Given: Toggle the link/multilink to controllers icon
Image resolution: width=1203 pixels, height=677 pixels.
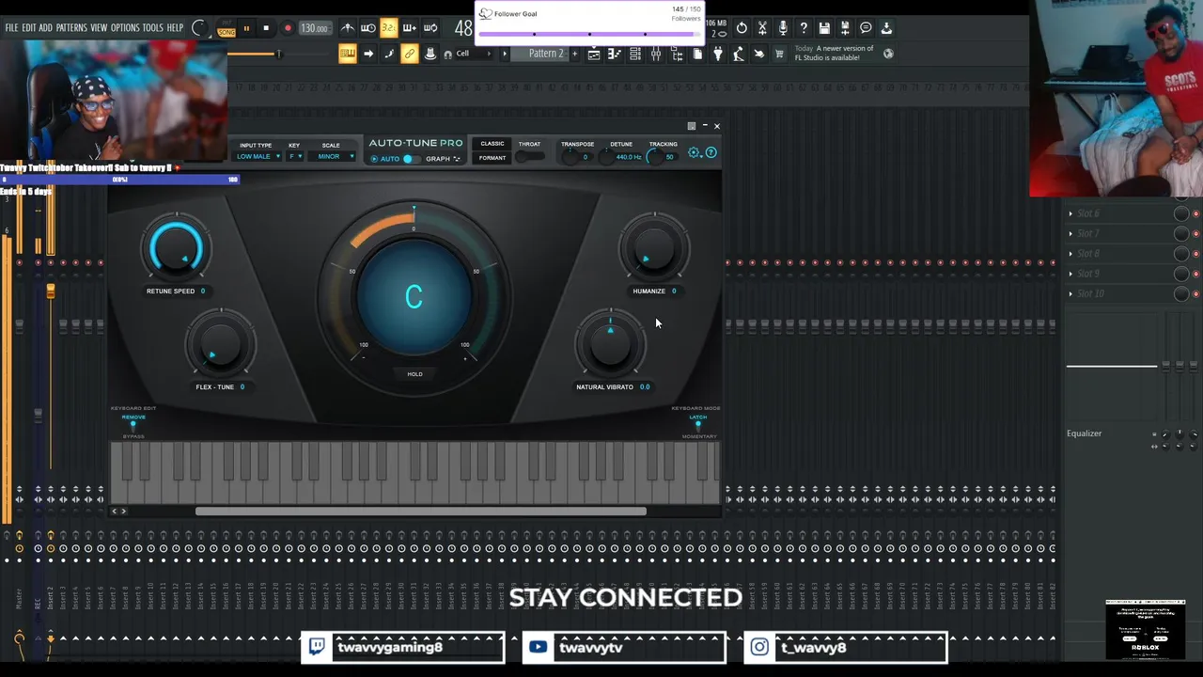Looking at the screenshot, I should pyautogui.click(x=410, y=54).
